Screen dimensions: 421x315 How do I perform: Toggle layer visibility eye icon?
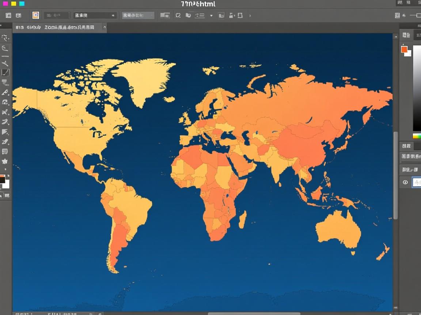405,182
